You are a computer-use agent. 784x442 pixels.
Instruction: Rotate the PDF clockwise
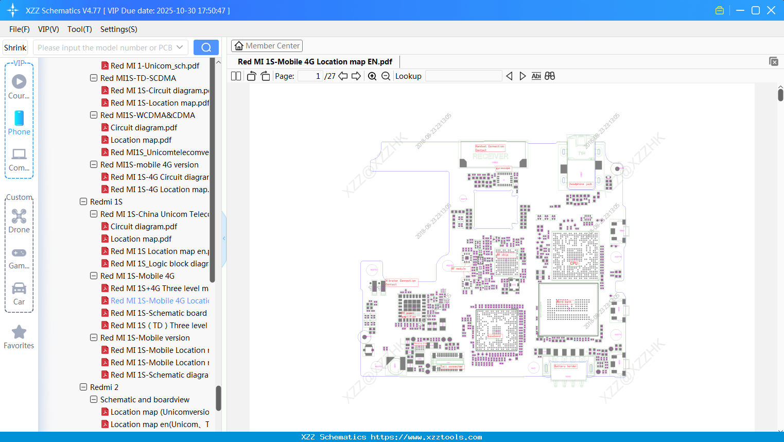265,76
